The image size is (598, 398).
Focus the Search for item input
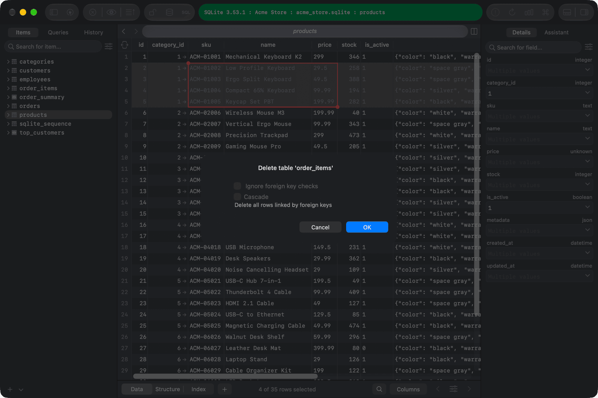[x=53, y=47]
